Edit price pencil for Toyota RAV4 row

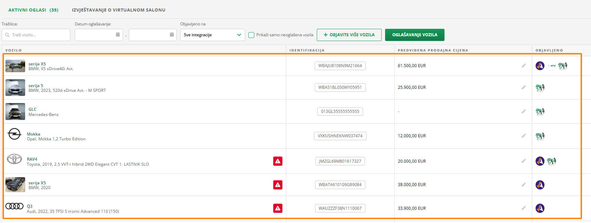(x=524, y=161)
